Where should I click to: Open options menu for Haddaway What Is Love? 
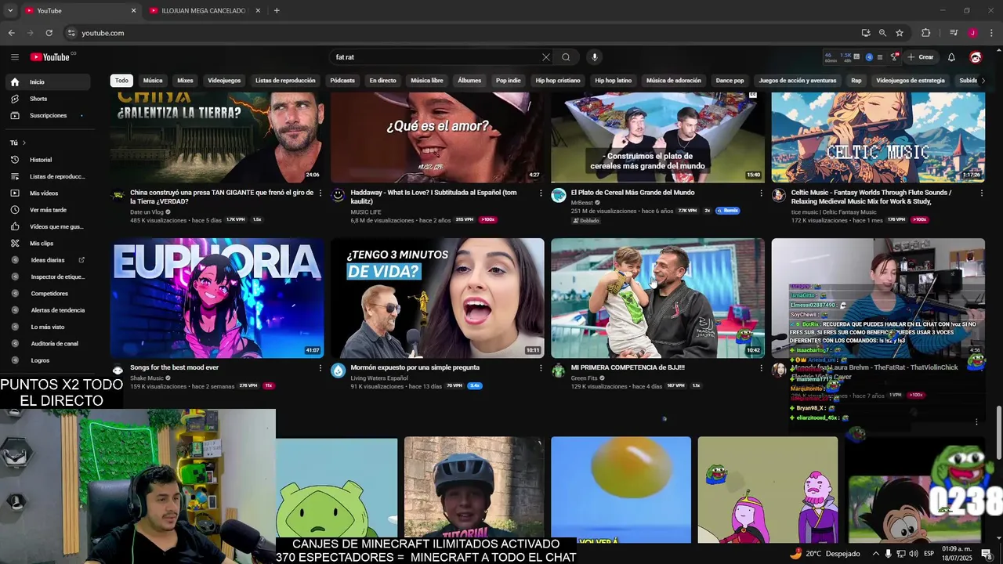point(541,193)
